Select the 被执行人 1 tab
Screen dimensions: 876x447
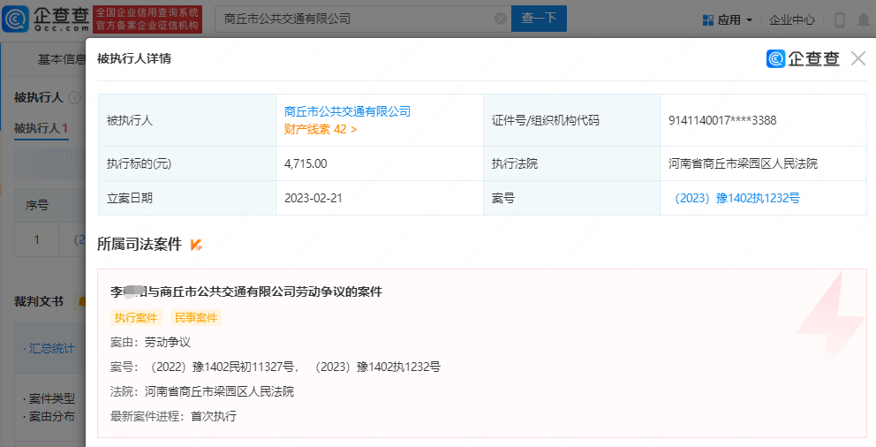[41, 128]
